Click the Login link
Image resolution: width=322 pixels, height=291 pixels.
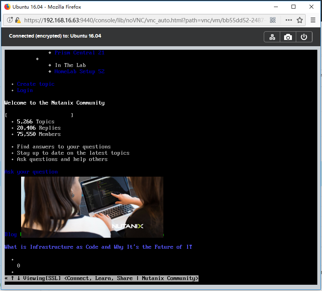tap(25, 90)
